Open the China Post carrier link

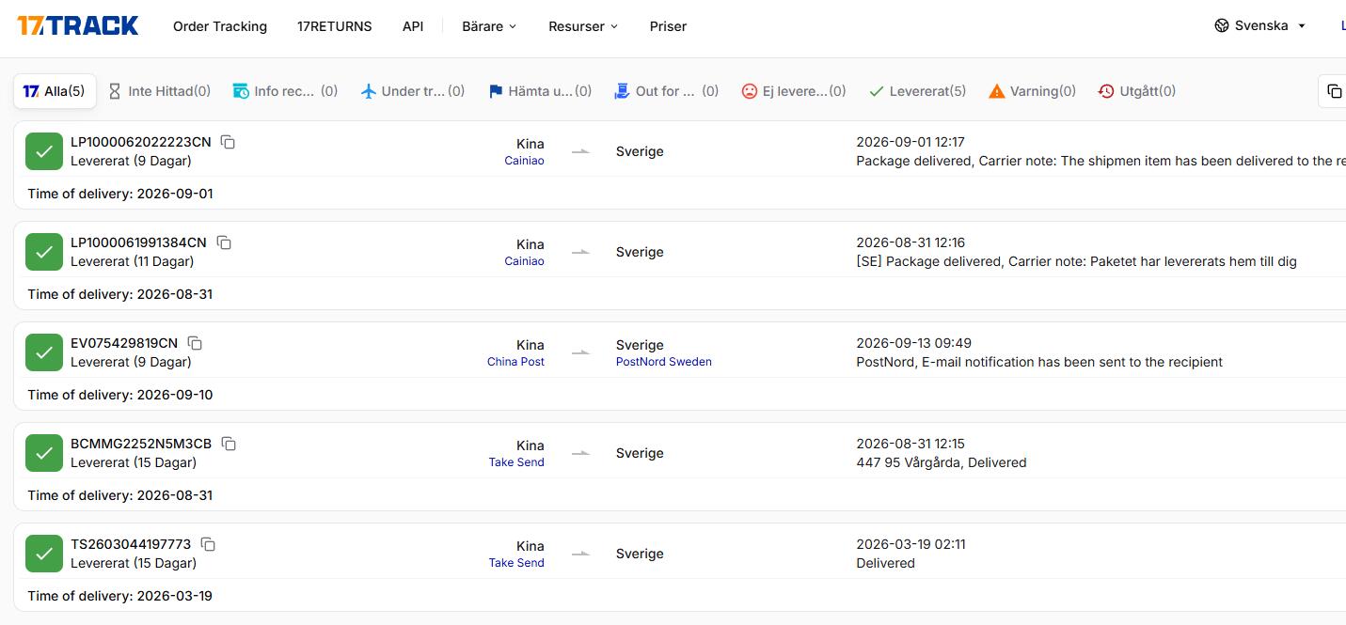(515, 362)
